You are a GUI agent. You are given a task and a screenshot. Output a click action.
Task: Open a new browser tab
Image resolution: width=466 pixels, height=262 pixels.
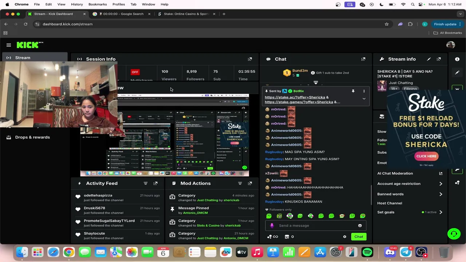[224, 14]
